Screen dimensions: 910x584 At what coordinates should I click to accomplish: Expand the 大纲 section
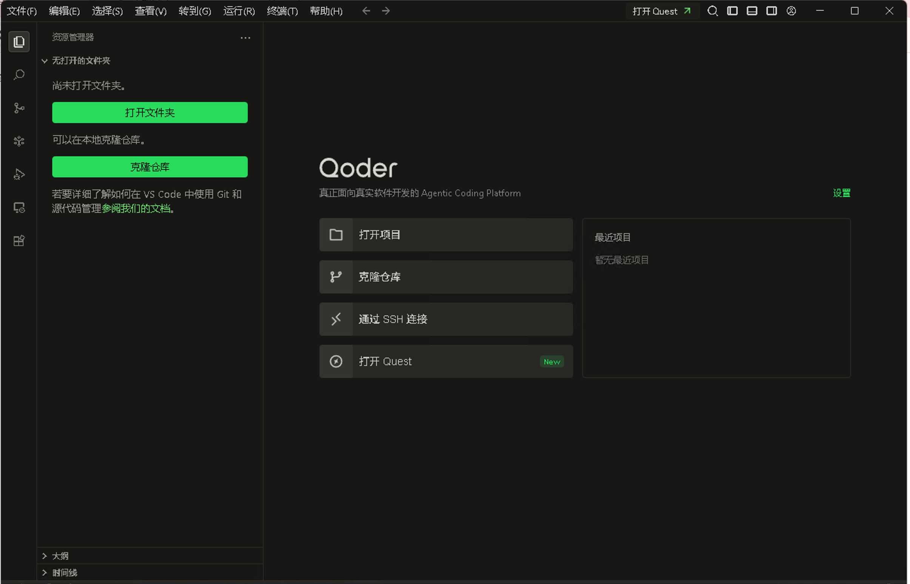click(45, 556)
